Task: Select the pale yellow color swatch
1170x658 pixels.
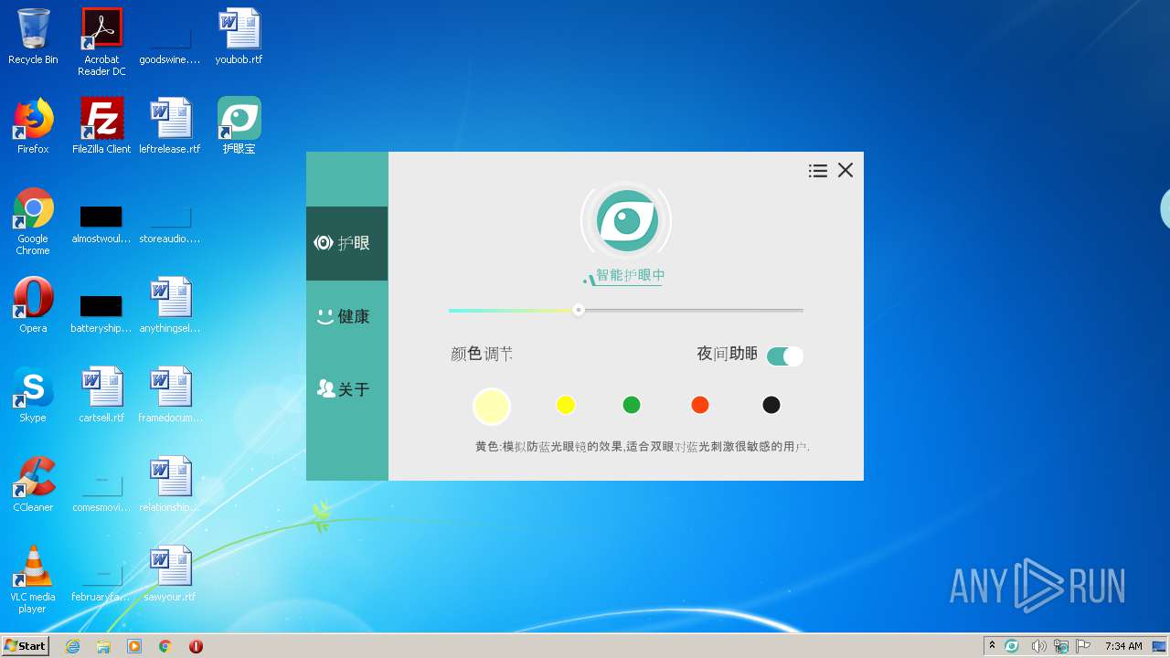Action: click(492, 406)
